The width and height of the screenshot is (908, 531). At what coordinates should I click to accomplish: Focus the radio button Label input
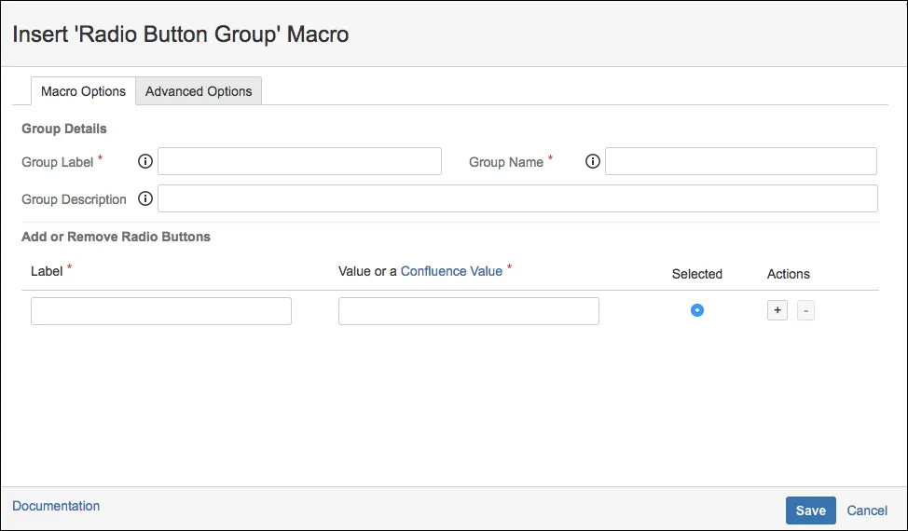pyautogui.click(x=161, y=311)
